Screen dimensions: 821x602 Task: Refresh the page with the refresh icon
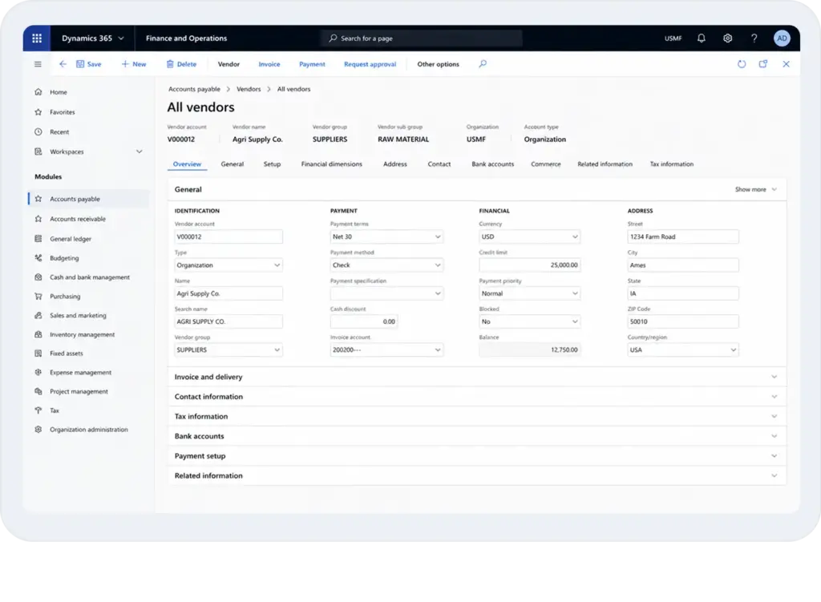click(x=742, y=64)
